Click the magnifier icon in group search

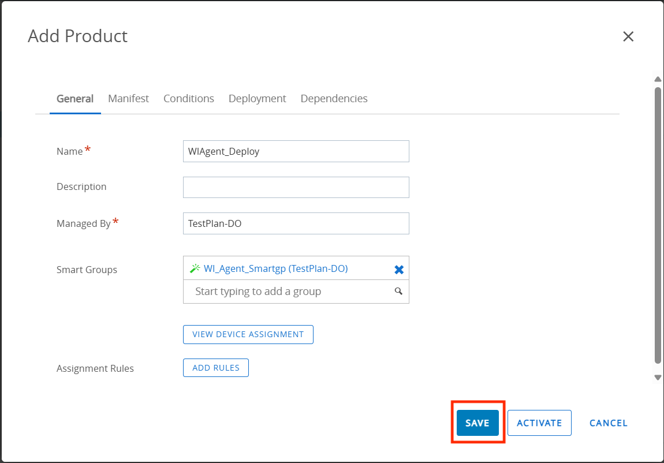[398, 292]
